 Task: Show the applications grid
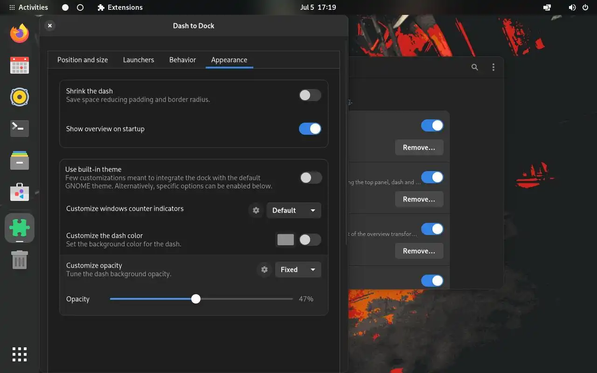tap(20, 354)
